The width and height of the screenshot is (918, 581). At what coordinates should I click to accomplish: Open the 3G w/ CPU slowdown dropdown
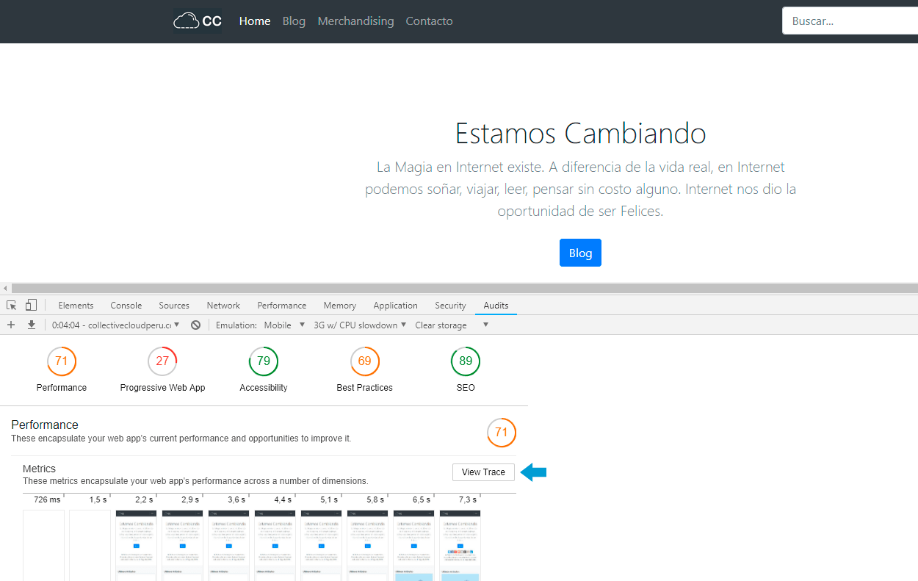tap(360, 325)
